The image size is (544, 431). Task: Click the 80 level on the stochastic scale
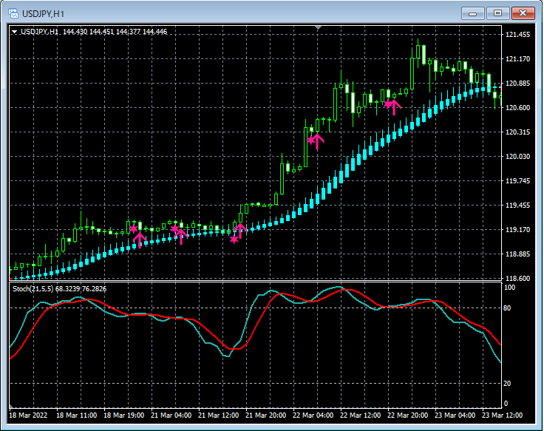point(508,308)
